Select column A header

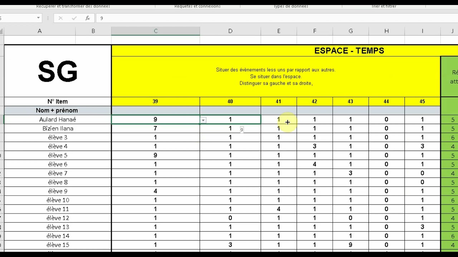(x=40, y=31)
